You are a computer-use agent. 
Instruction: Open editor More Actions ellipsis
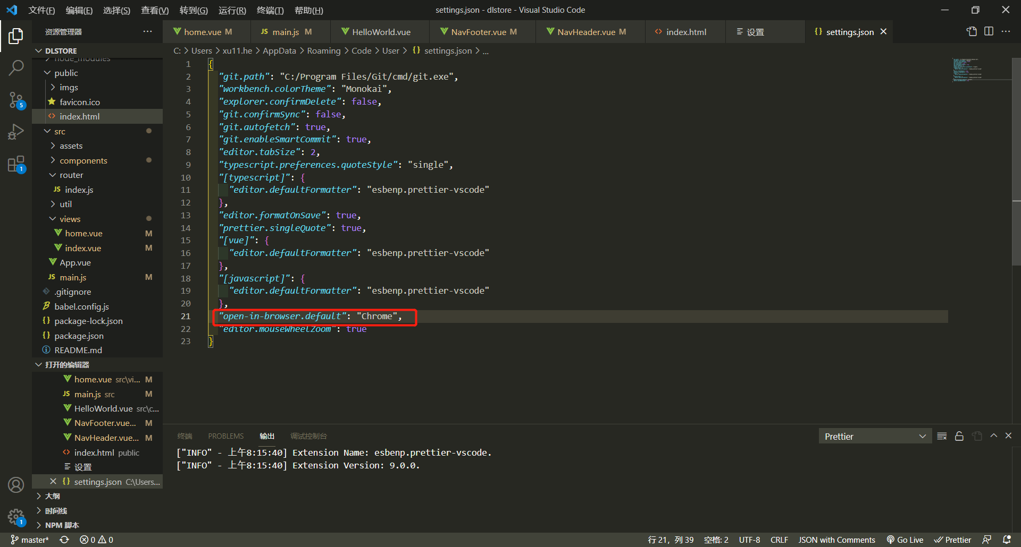(1006, 32)
